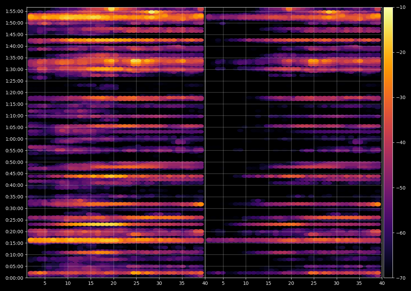
Task: Click the left heatmap's x-axis label 15
Action: [91, 283]
